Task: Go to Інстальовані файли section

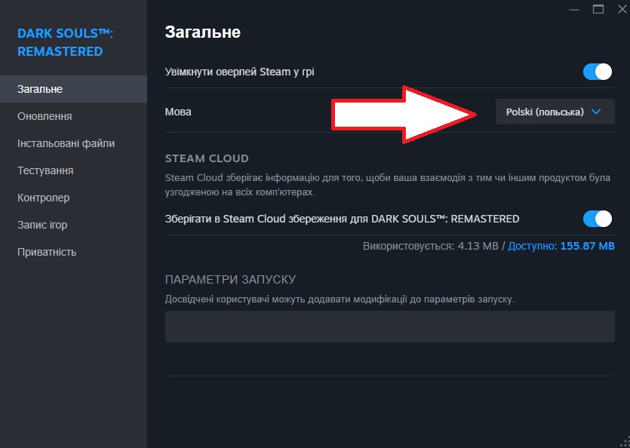Action: [x=73, y=143]
